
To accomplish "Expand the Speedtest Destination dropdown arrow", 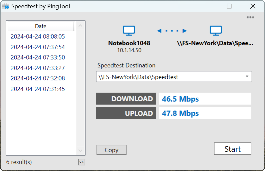I will (x=247, y=76).
